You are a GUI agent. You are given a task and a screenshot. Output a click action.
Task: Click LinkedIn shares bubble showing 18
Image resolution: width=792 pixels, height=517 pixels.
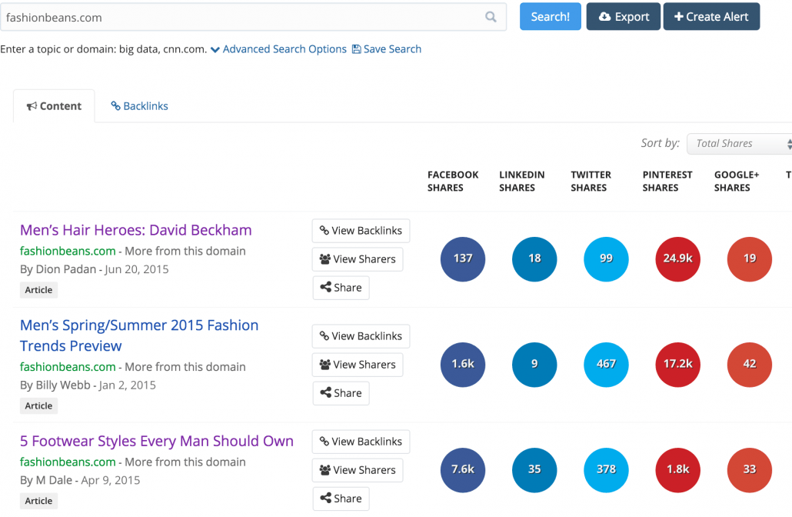[x=534, y=258]
